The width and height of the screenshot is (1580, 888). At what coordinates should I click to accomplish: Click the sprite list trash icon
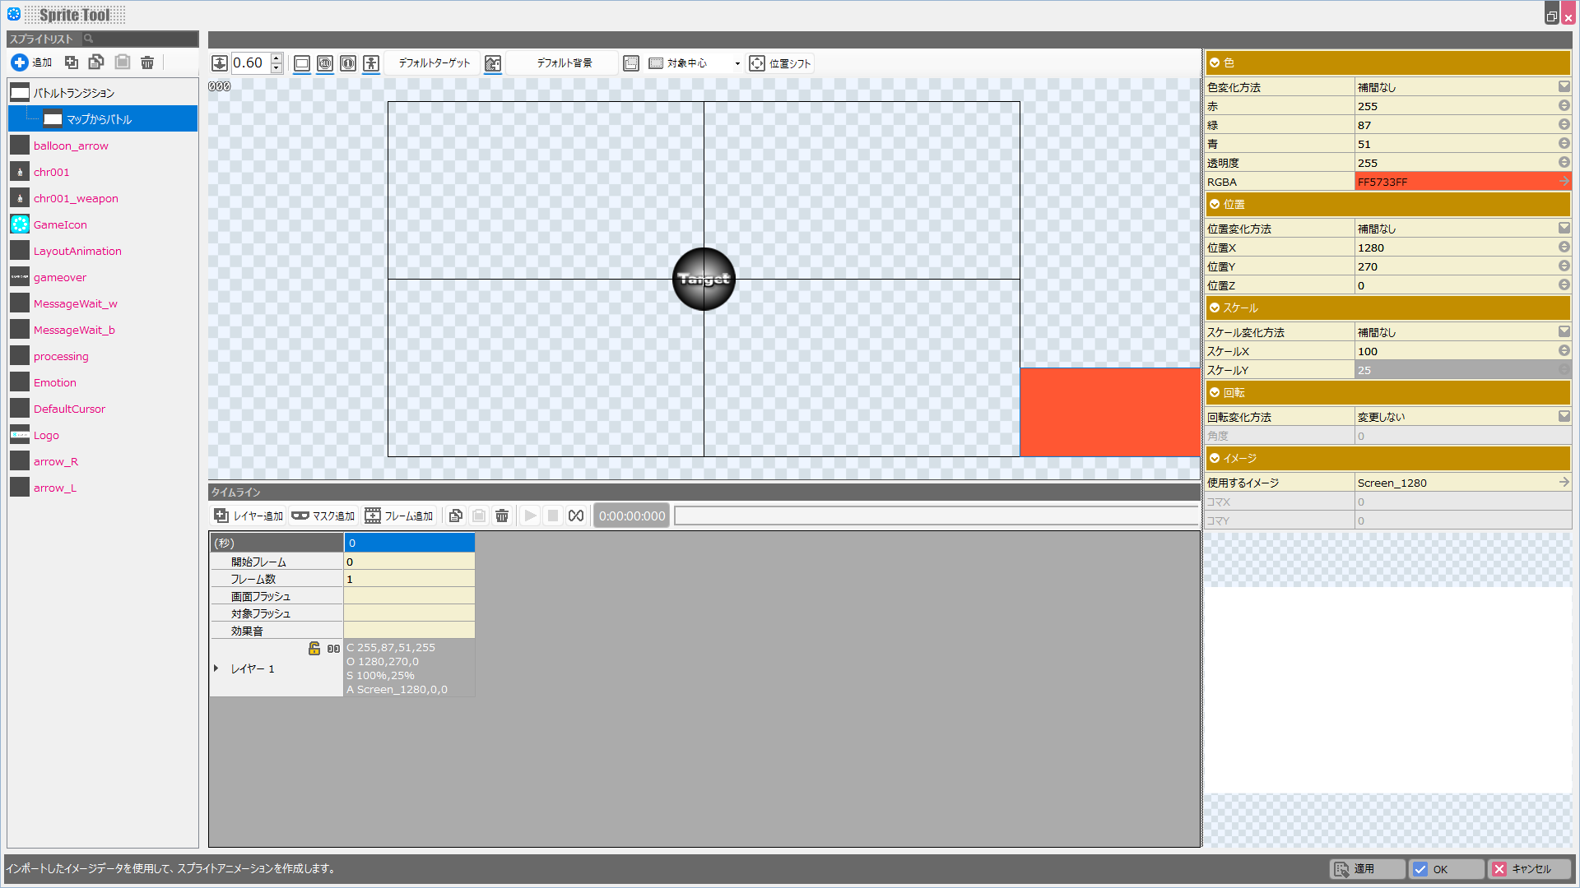pos(147,62)
